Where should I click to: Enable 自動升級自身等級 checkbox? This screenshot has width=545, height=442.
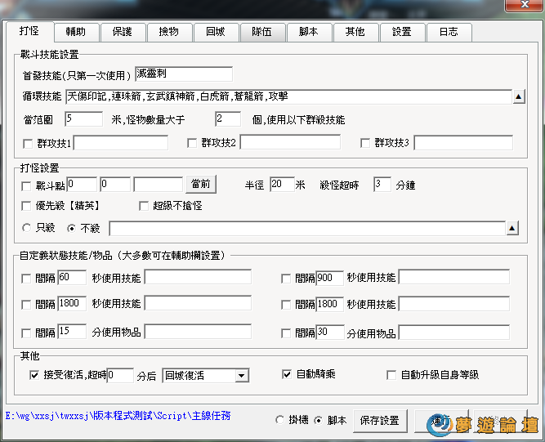(391, 375)
